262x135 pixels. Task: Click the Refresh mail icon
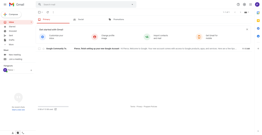point(48,12)
